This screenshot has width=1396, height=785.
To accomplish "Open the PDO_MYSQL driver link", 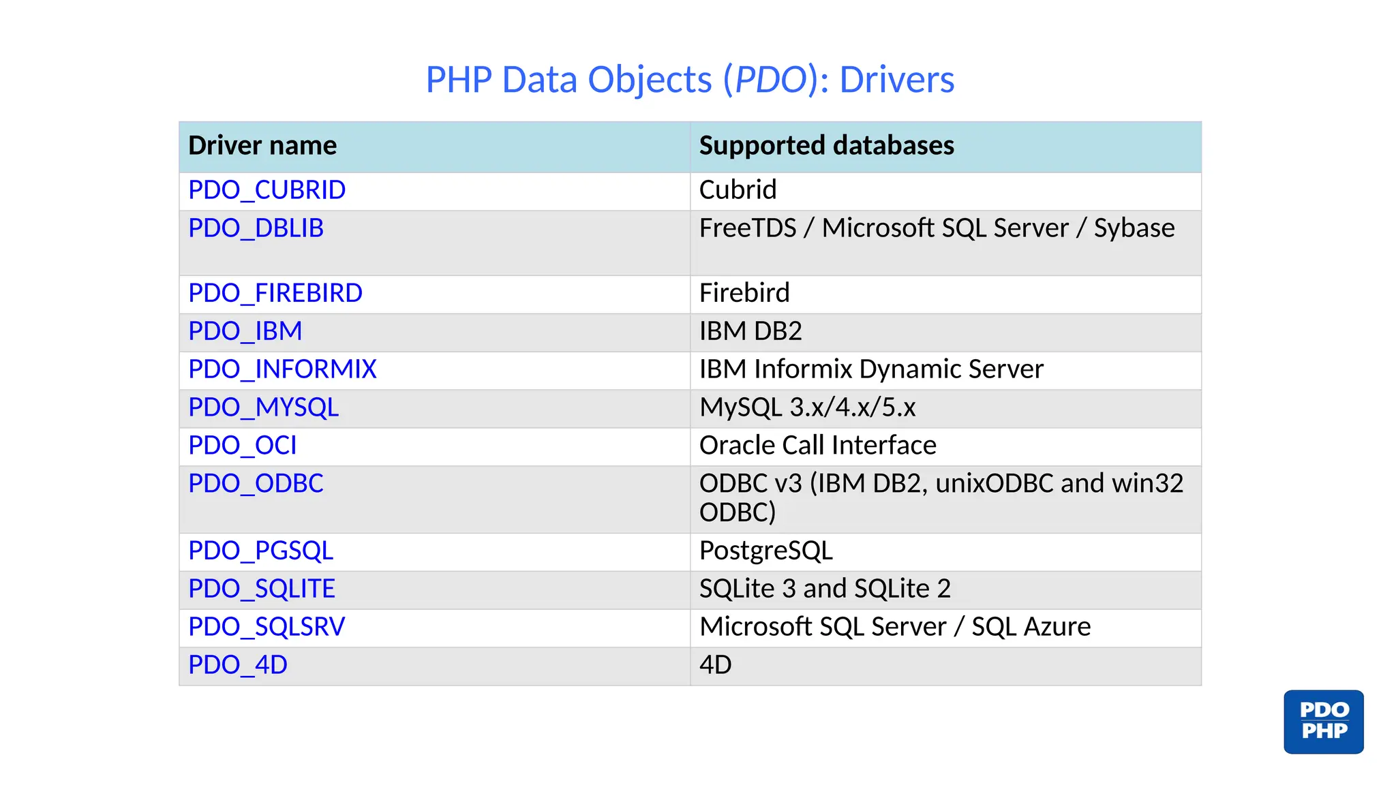I will [x=263, y=407].
